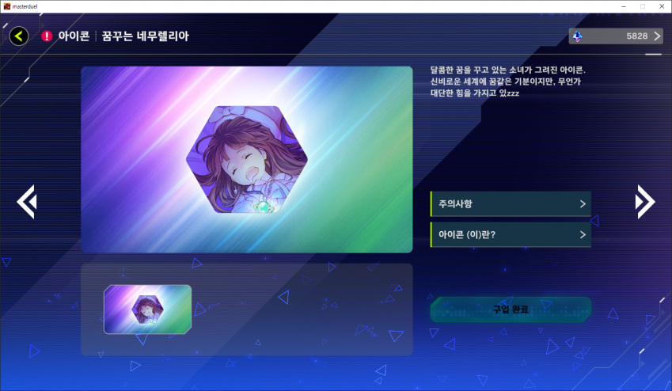The height and width of the screenshot is (391, 672).
Task: Click the masterduel app icon in title bar
Action: tap(7, 6)
